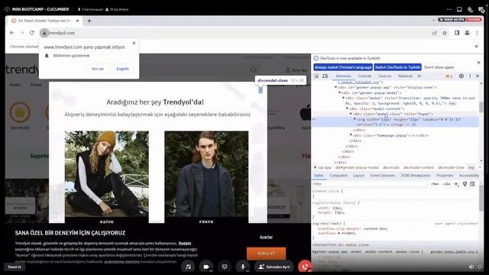The height and width of the screenshot is (275, 489).
Task: Toggle the stream camera button
Action: (x=206, y=267)
